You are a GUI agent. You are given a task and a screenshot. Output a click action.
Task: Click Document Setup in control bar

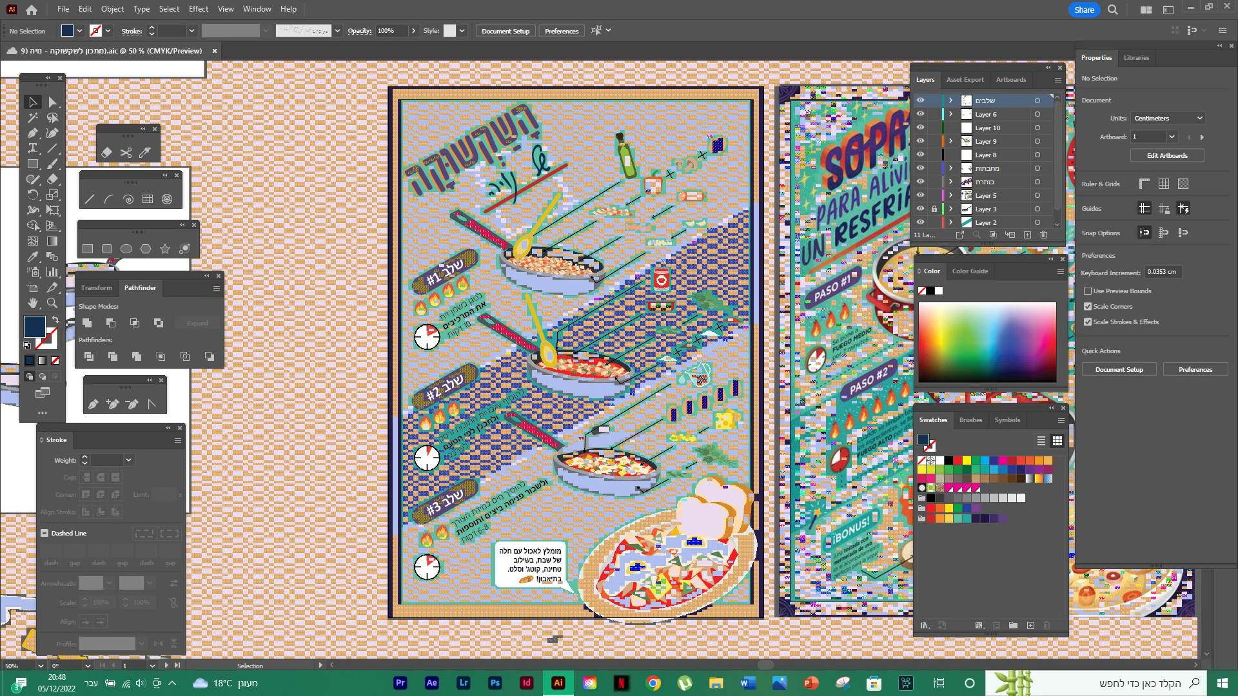[505, 31]
